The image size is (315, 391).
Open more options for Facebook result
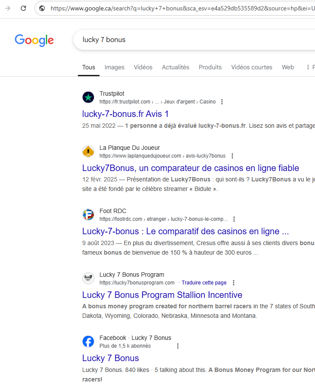coord(178,346)
